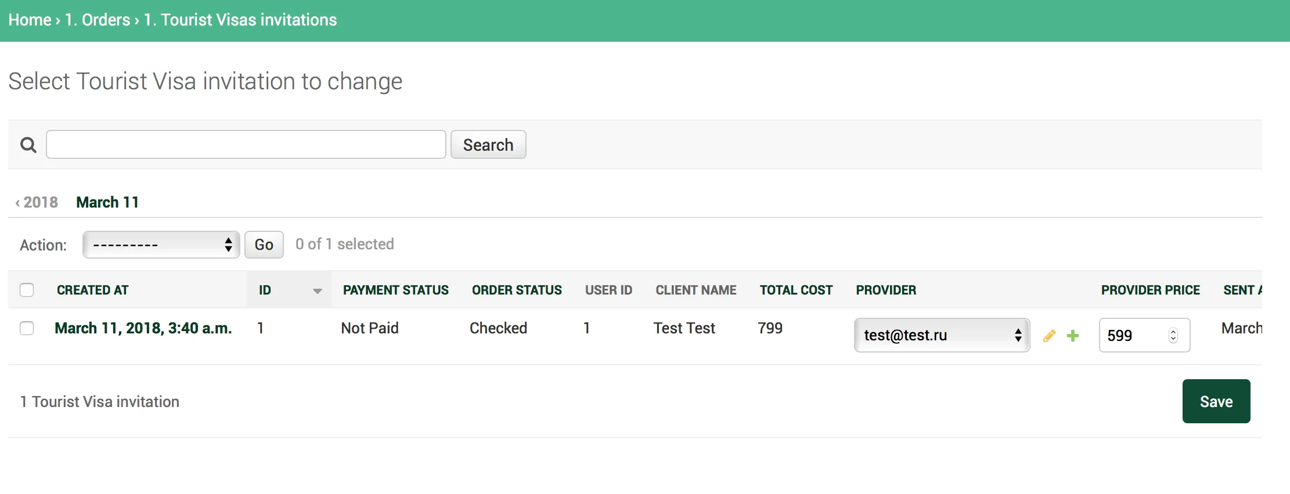Sort by CREATED AT column
This screenshot has width=1290, height=494.
(x=93, y=290)
